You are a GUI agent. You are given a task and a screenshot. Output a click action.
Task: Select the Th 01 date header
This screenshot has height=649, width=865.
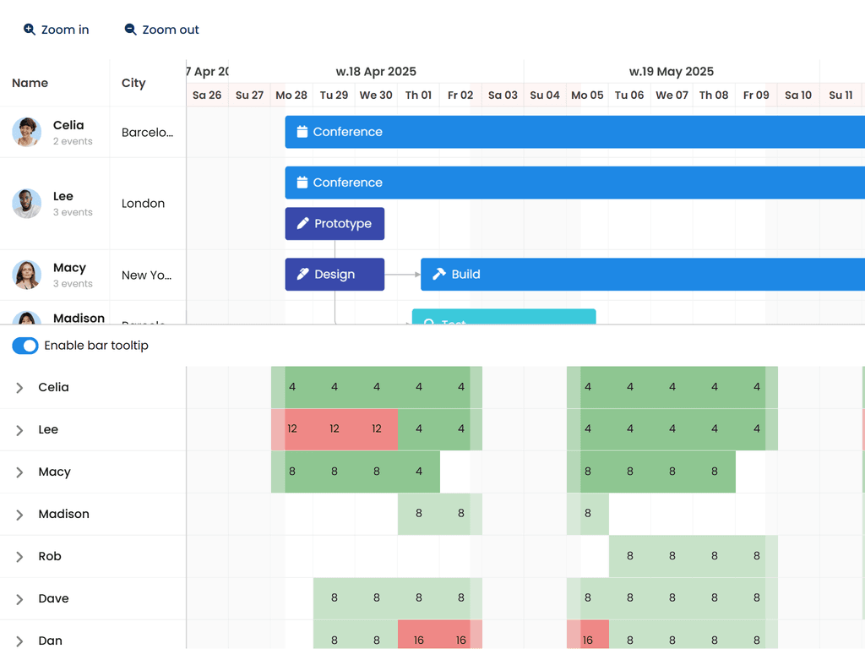coord(418,95)
